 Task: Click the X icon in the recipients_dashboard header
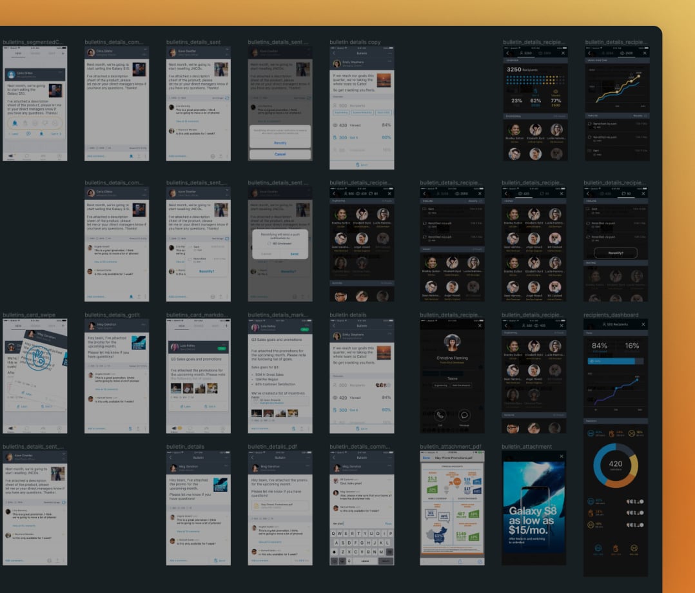pyautogui.click(x=643, y=324)
